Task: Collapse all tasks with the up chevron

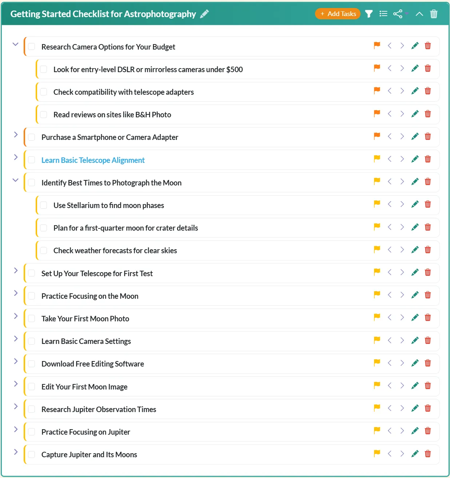Action: click(419, 13)
